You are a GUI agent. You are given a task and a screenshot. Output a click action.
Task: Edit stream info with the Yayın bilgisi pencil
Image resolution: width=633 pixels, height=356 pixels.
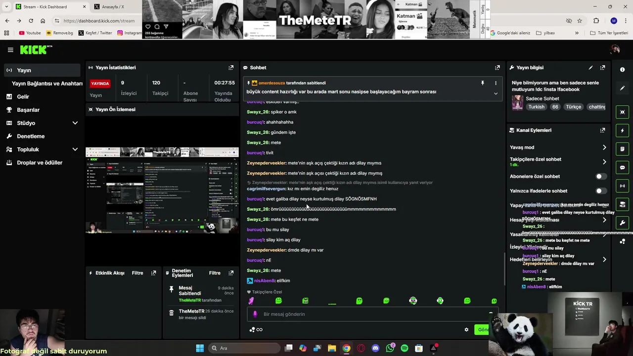(x=590, y=68)
